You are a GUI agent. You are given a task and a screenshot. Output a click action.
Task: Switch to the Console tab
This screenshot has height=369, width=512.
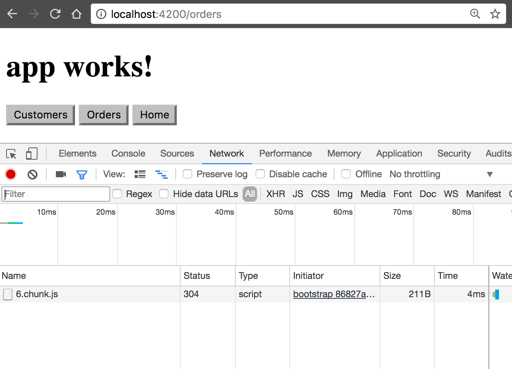tap(128, 154)
